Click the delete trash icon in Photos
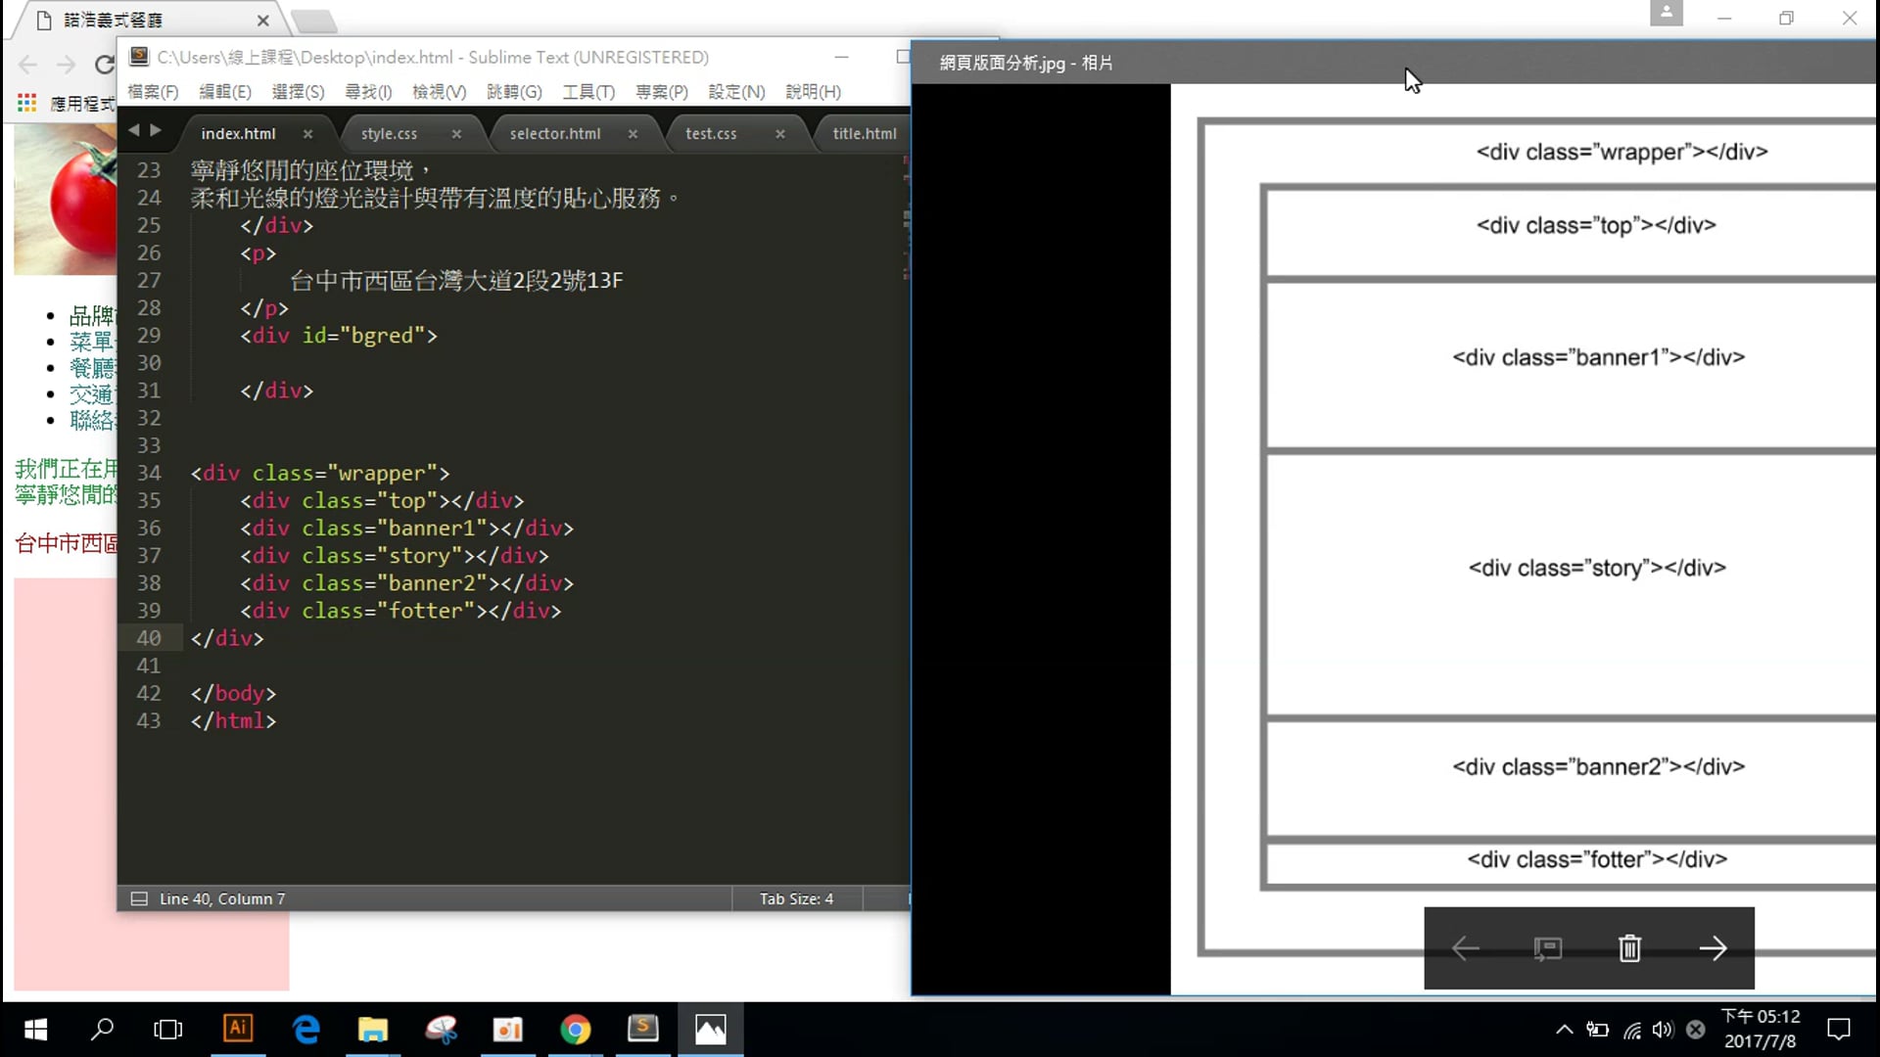Screen dimensions: 1880x1057 (1629, 948)
